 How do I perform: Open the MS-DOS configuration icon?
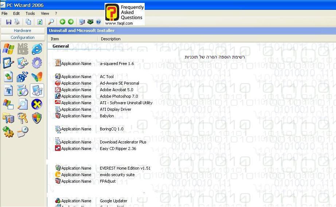click(x=23, y=49)
